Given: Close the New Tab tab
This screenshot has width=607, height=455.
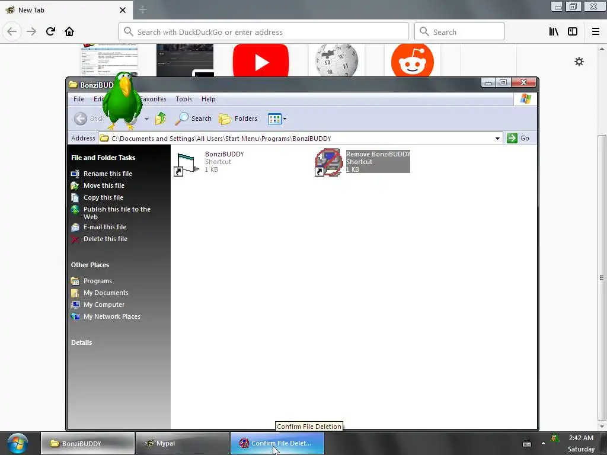Looking at the screenshot, I should (123, 10).
